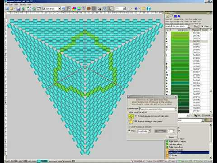Click the tiled windows icon beside camera
Image resolution: width=217 pixels, height=163 pixels.
coord(104,9)
